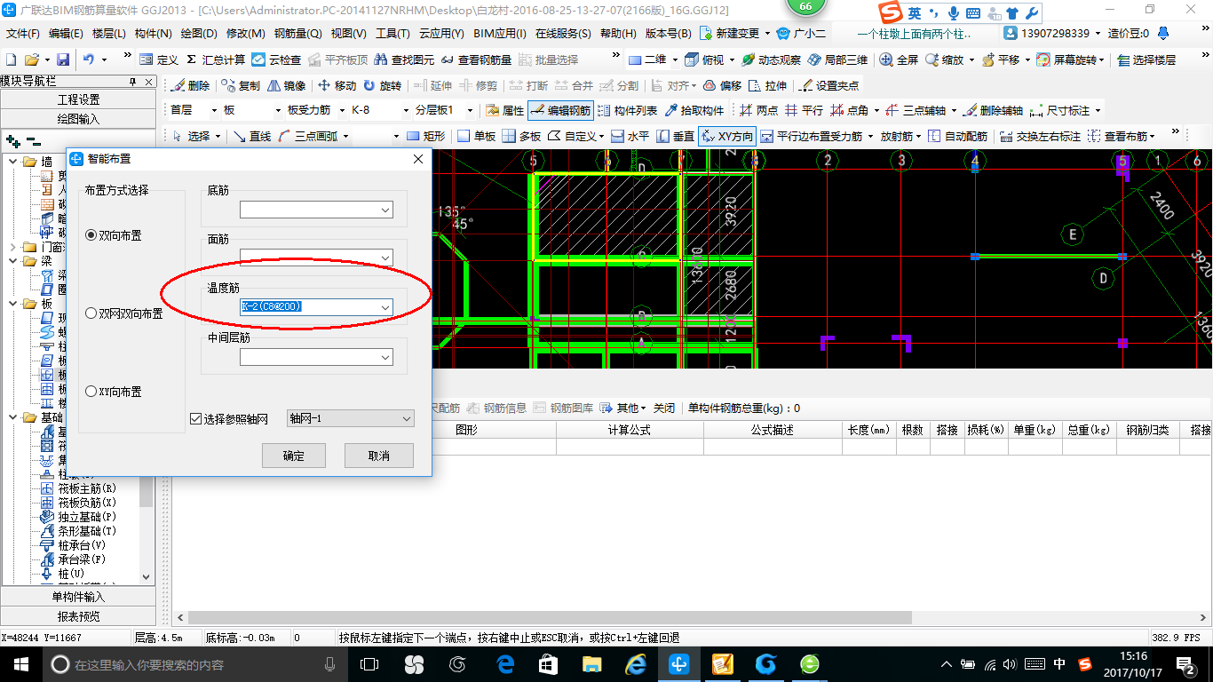1213x682 pixels.
Task: Click the Undo arrow icon
Action: pos(89,59)
